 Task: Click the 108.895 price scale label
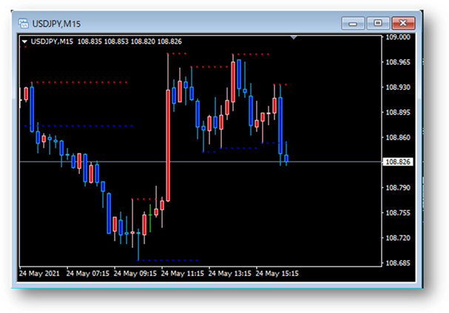[x=398, y=112]
